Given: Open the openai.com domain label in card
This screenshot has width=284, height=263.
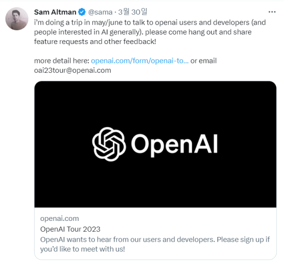Looking at the screenshot, I should click(x=60, y=219).
